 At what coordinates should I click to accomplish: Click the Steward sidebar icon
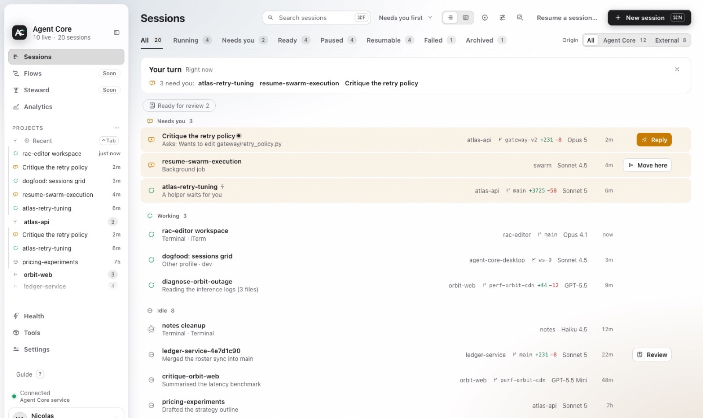tap(16, 90)
